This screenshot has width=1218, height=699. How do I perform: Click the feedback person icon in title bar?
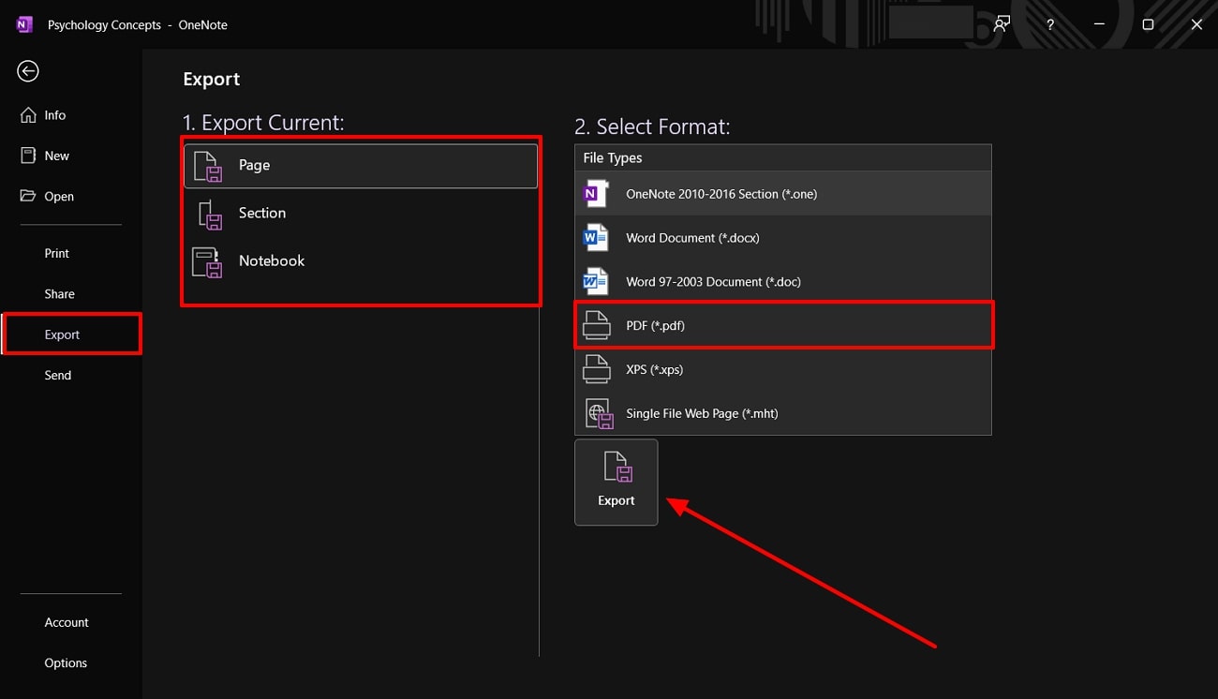coord(1002,25)
